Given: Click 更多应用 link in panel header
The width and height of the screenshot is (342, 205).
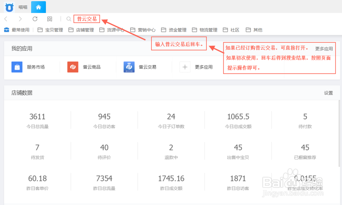Looking at the screenshot, I should [324, 49].
